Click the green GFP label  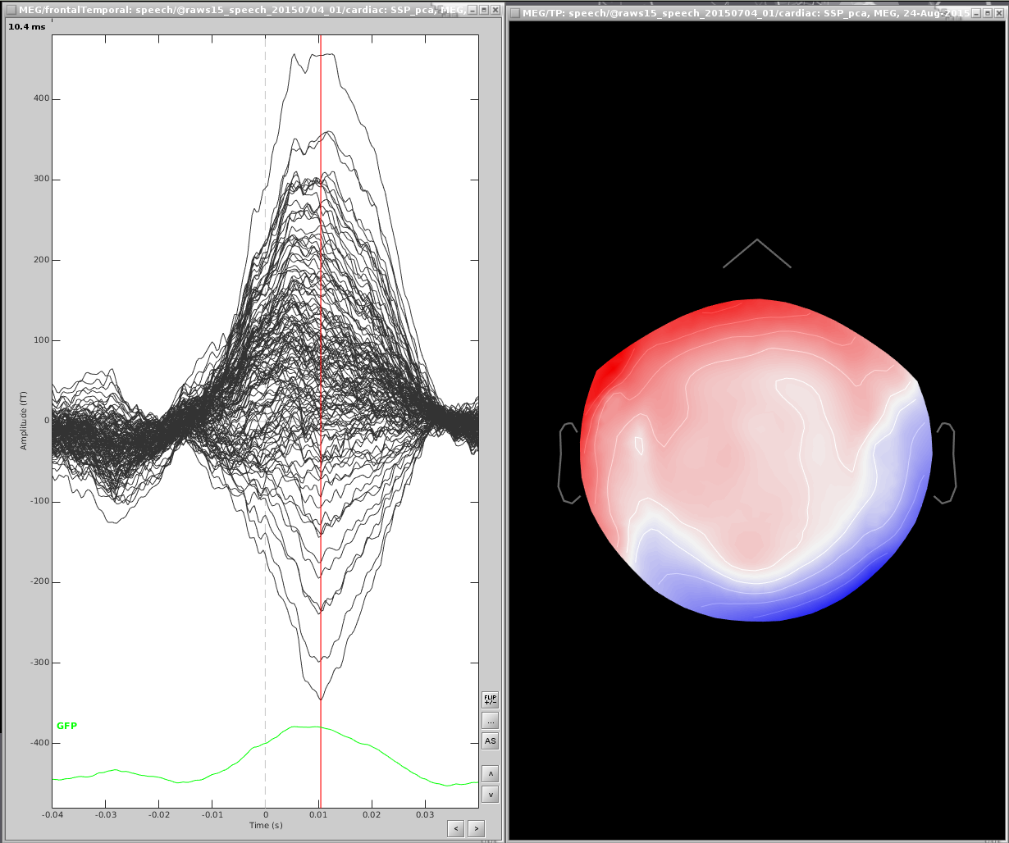(x=66, y=726)
